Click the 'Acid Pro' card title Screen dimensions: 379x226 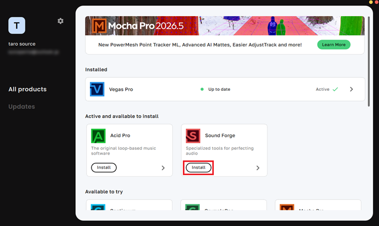point(120,136)
